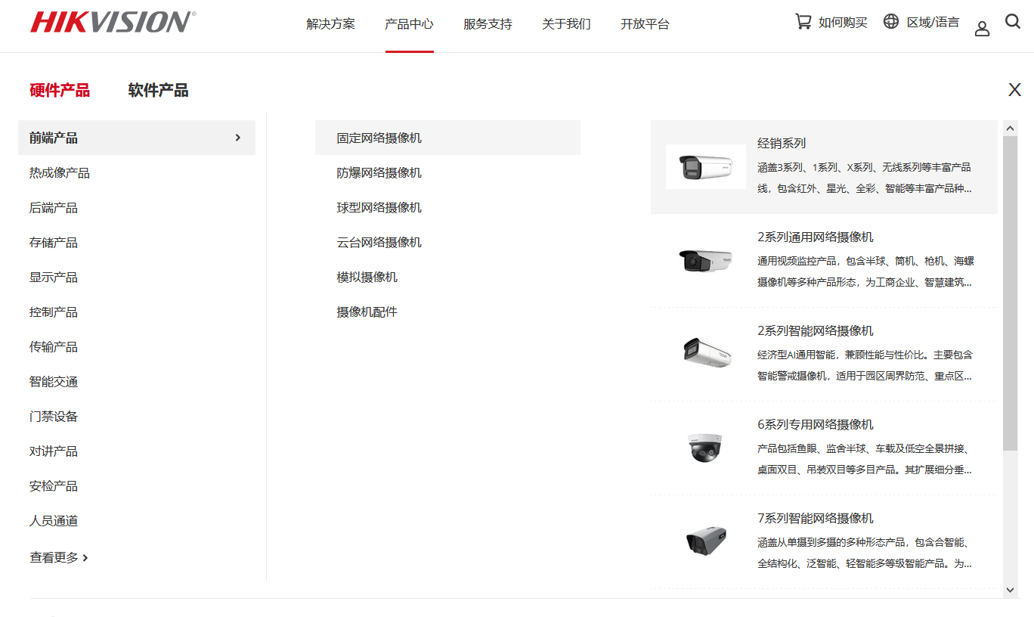Select 后端产品 category

point(54,208)
